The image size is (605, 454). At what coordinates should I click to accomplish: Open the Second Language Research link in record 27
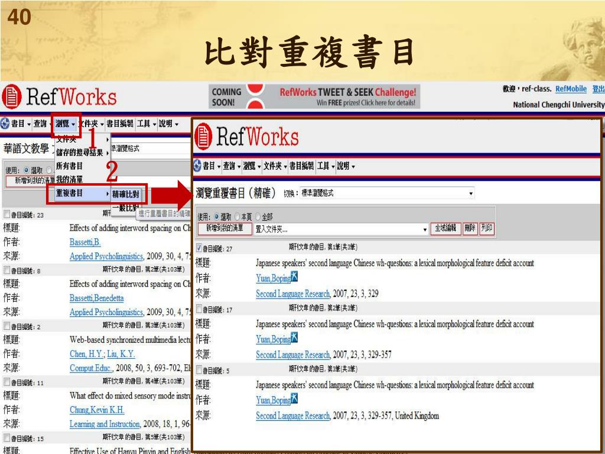coord(293,294)
